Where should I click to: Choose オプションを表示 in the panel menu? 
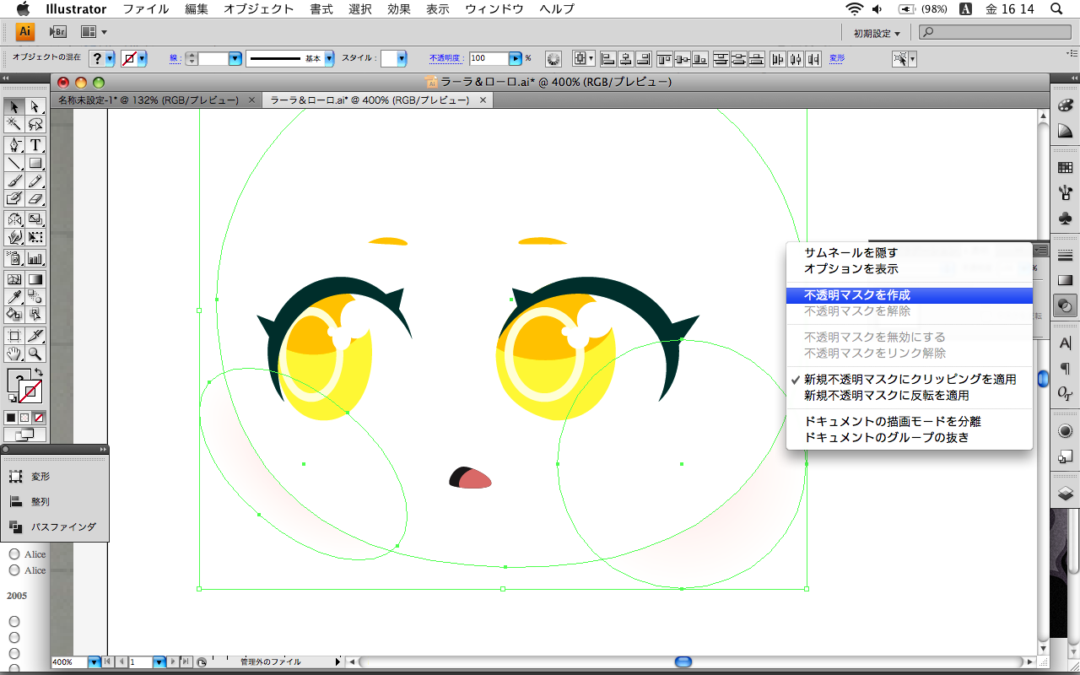point(910,268)
